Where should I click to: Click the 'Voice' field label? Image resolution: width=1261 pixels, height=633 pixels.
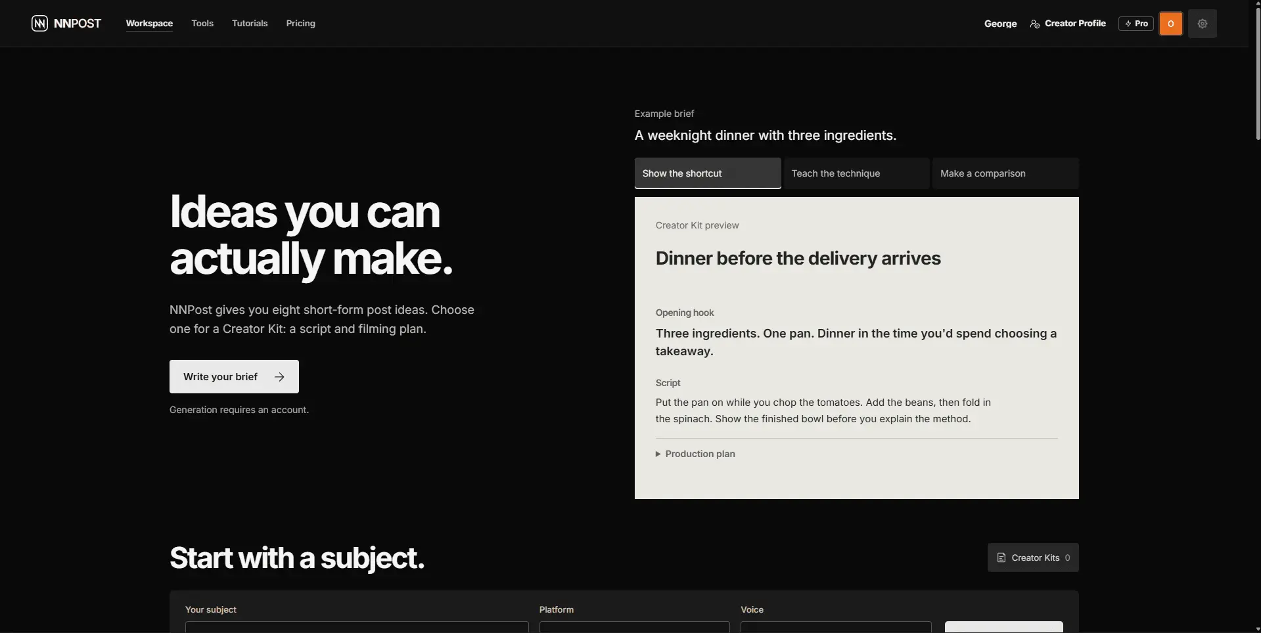[752, 609]
